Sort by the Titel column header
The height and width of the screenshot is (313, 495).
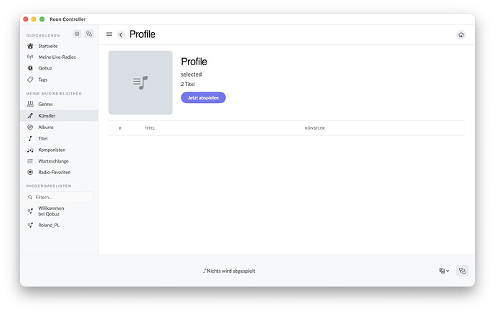click(150, 128)
